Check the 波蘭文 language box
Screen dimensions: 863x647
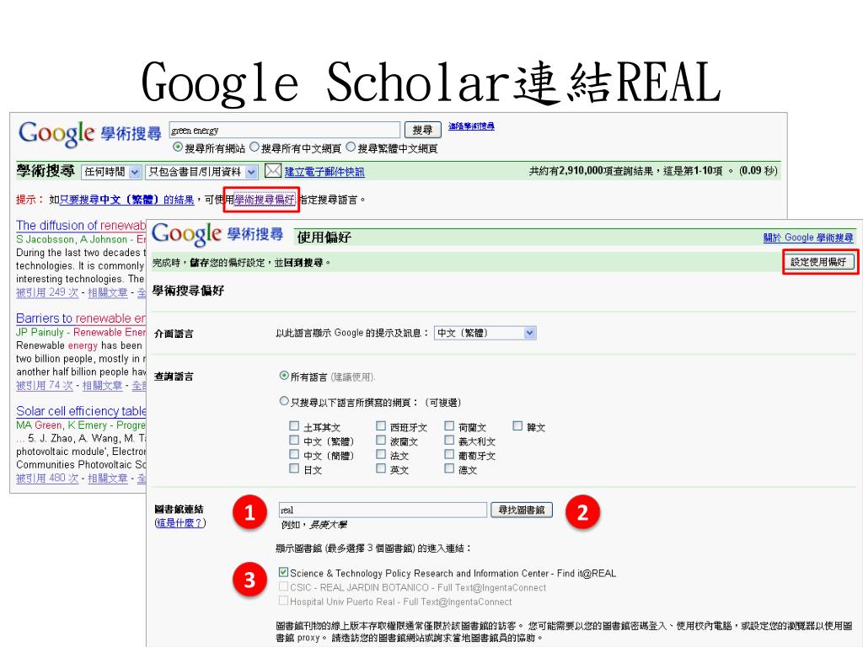381,440
